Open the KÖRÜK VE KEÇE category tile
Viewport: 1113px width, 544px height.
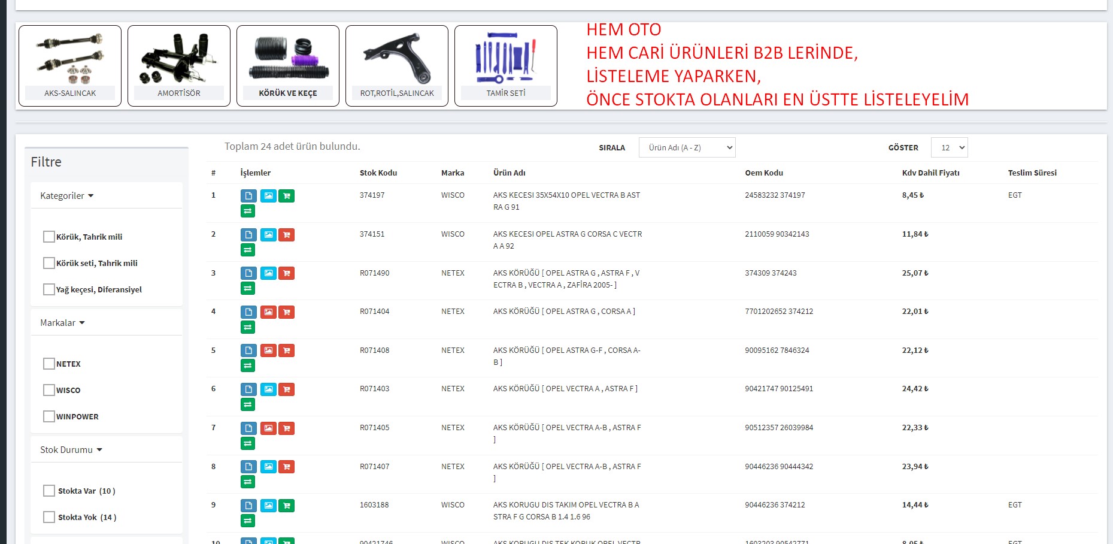pos(287,66)
